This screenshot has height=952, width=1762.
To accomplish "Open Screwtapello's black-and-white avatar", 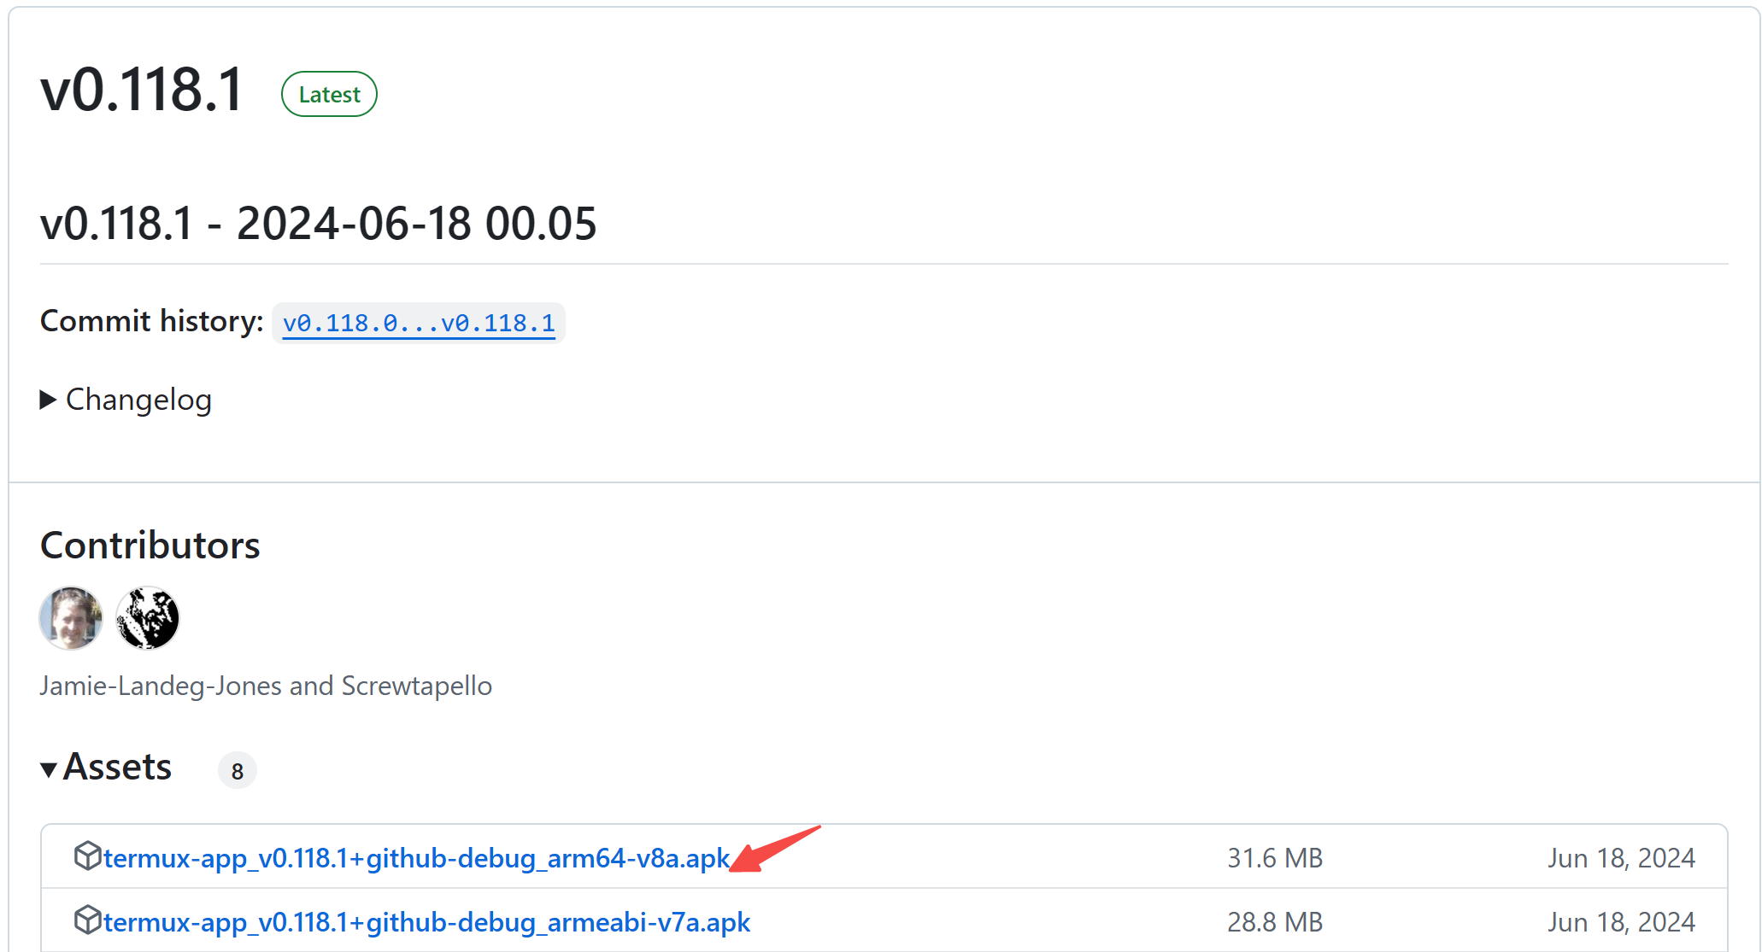I will tap(147, 618).
